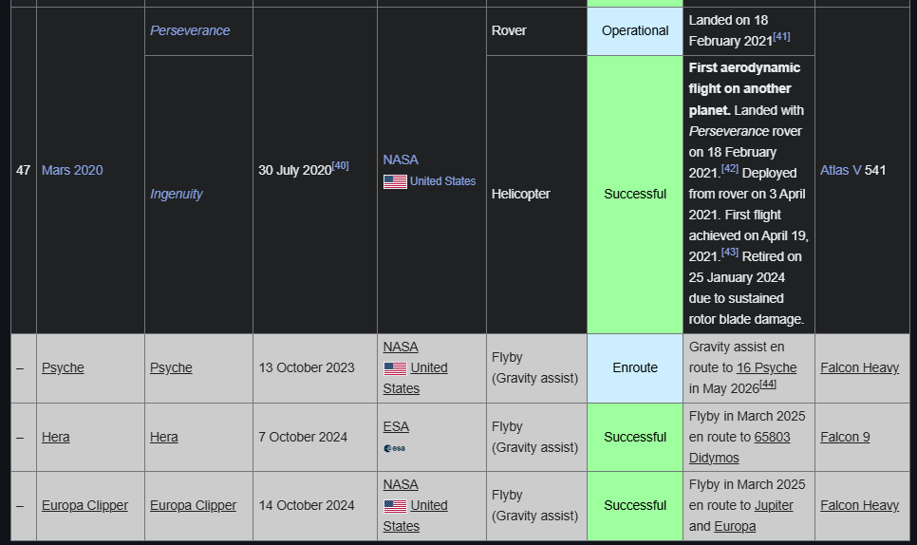Click the ESA link in Hera row

tap(396, 427)
